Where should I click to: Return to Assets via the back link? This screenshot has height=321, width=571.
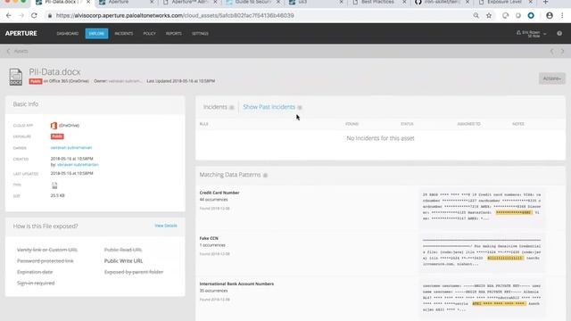click(x=18, y=52)
